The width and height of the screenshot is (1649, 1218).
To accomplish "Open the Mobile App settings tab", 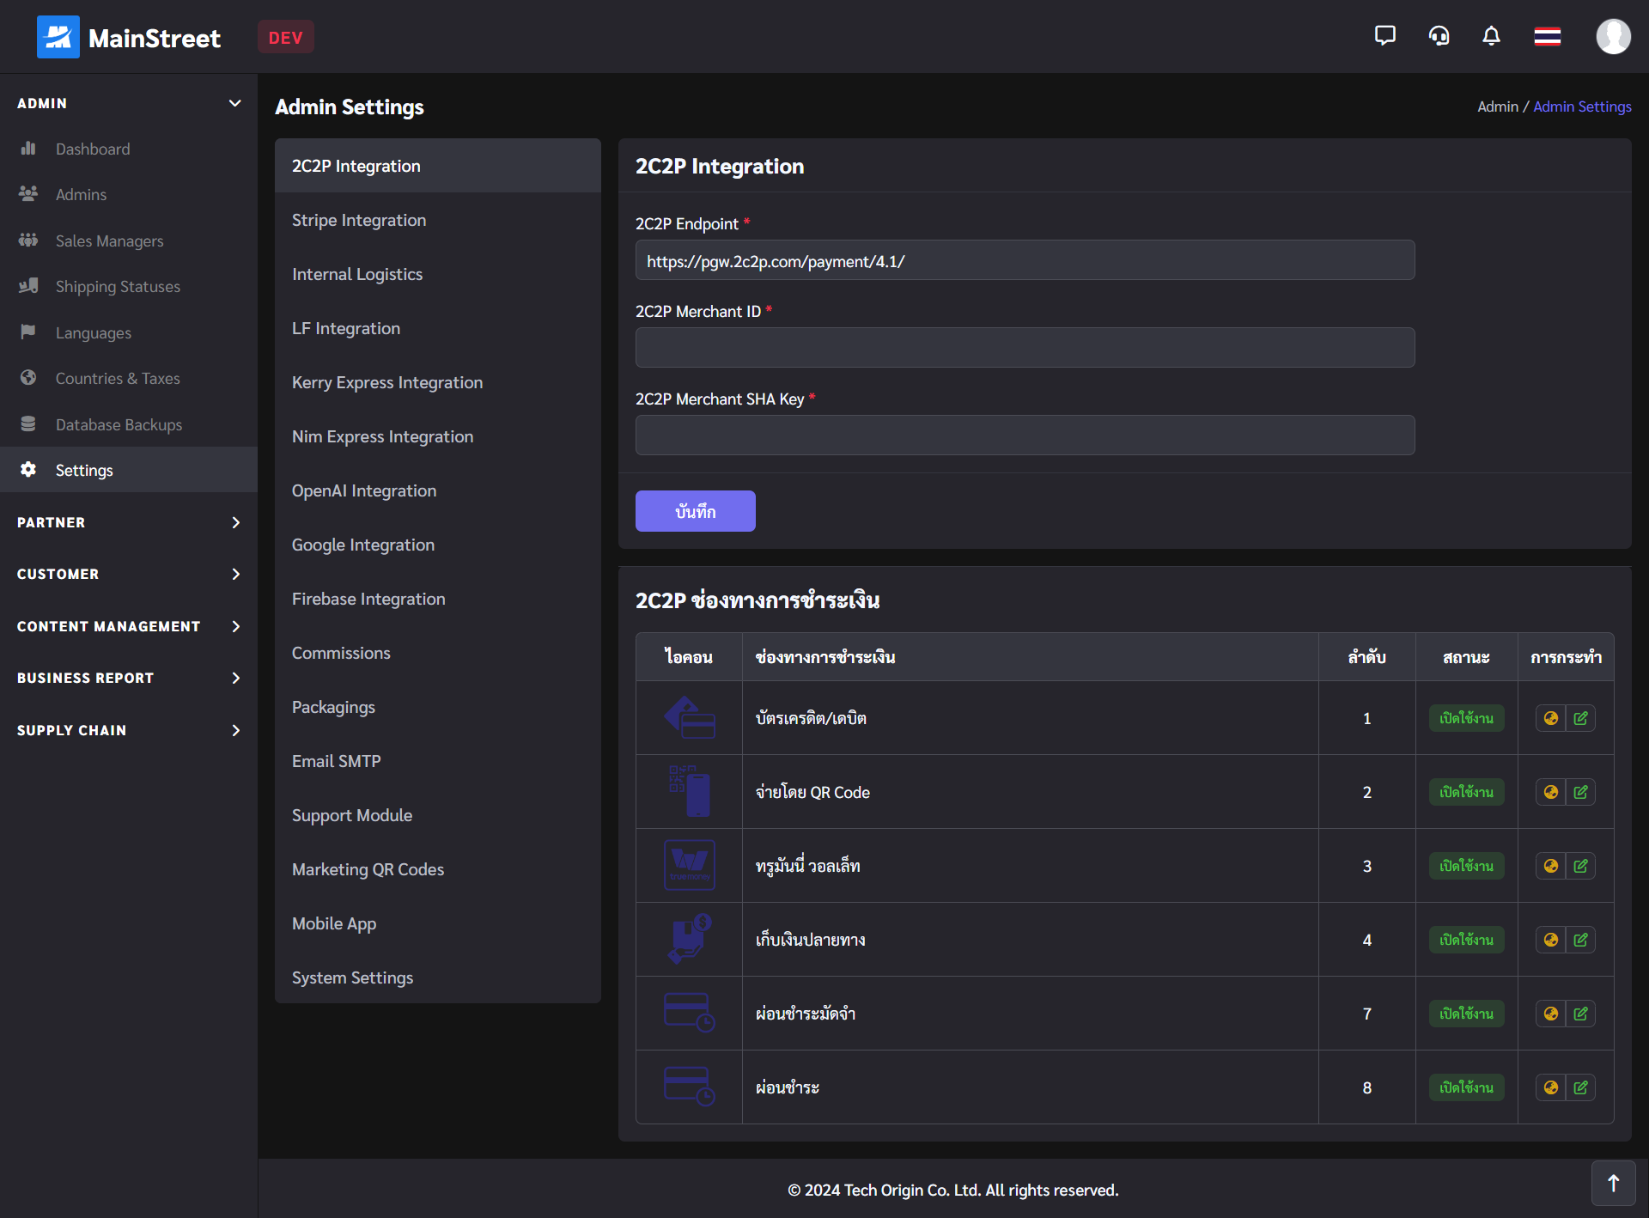I will coord(438,923).
